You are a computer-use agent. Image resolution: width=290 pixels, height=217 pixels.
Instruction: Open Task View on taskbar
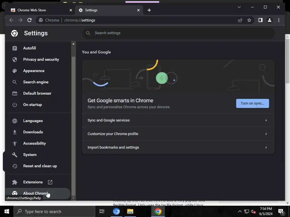pos(102,211)
